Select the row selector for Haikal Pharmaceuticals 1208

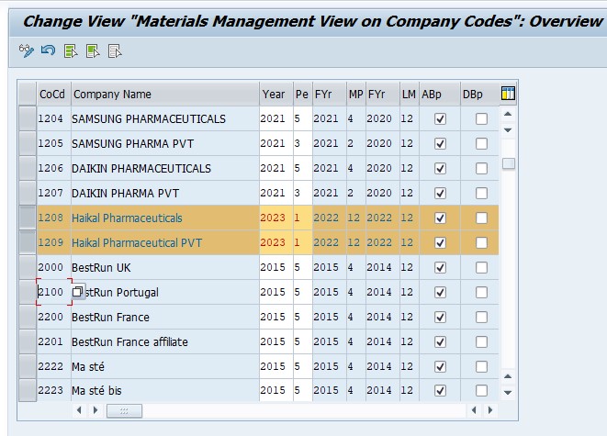tap(28, 218)
